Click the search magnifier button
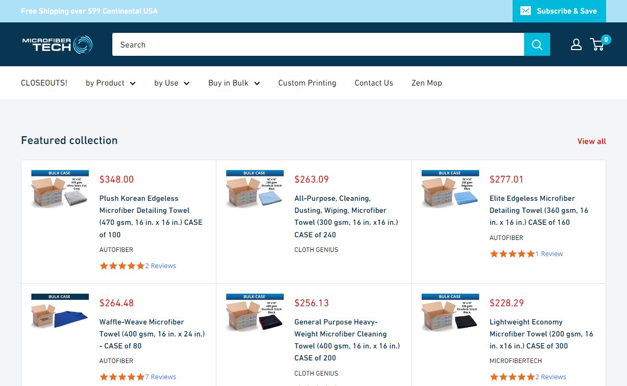The height and width of the screenshot is (386, 627). tap(537, 44)
